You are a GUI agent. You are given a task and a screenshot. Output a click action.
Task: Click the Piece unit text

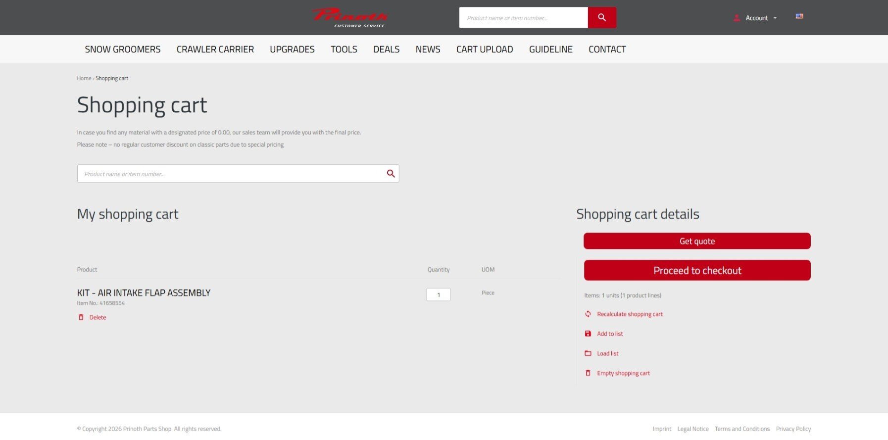click(x=488, y=293)
